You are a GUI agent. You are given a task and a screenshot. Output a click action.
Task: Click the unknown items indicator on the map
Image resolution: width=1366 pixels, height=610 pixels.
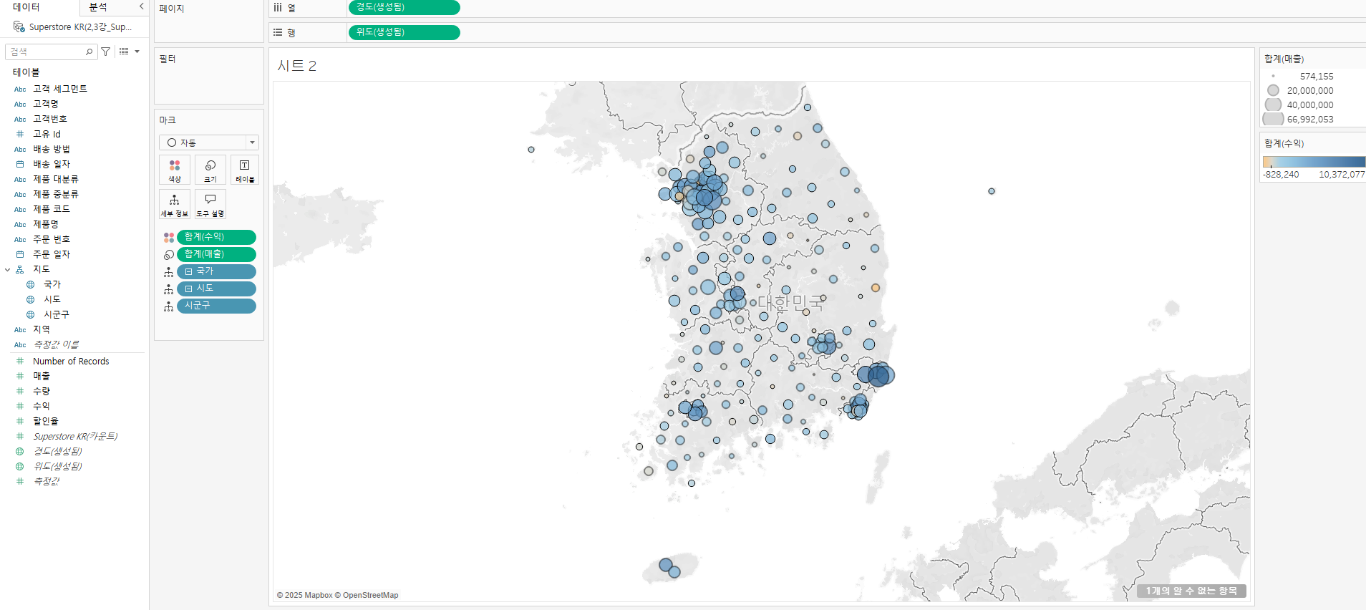1191,591
